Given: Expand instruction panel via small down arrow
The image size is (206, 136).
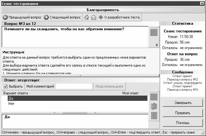Looking at the screenshot, I should (x=80, y=76).
